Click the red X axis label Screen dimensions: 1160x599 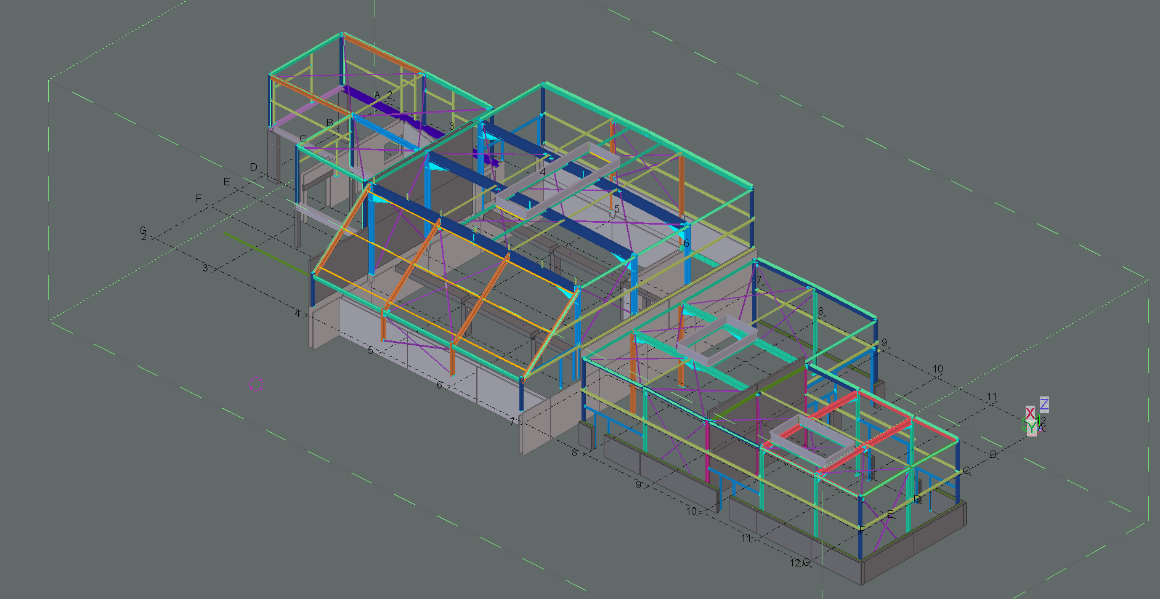(x=1030, y=413)
